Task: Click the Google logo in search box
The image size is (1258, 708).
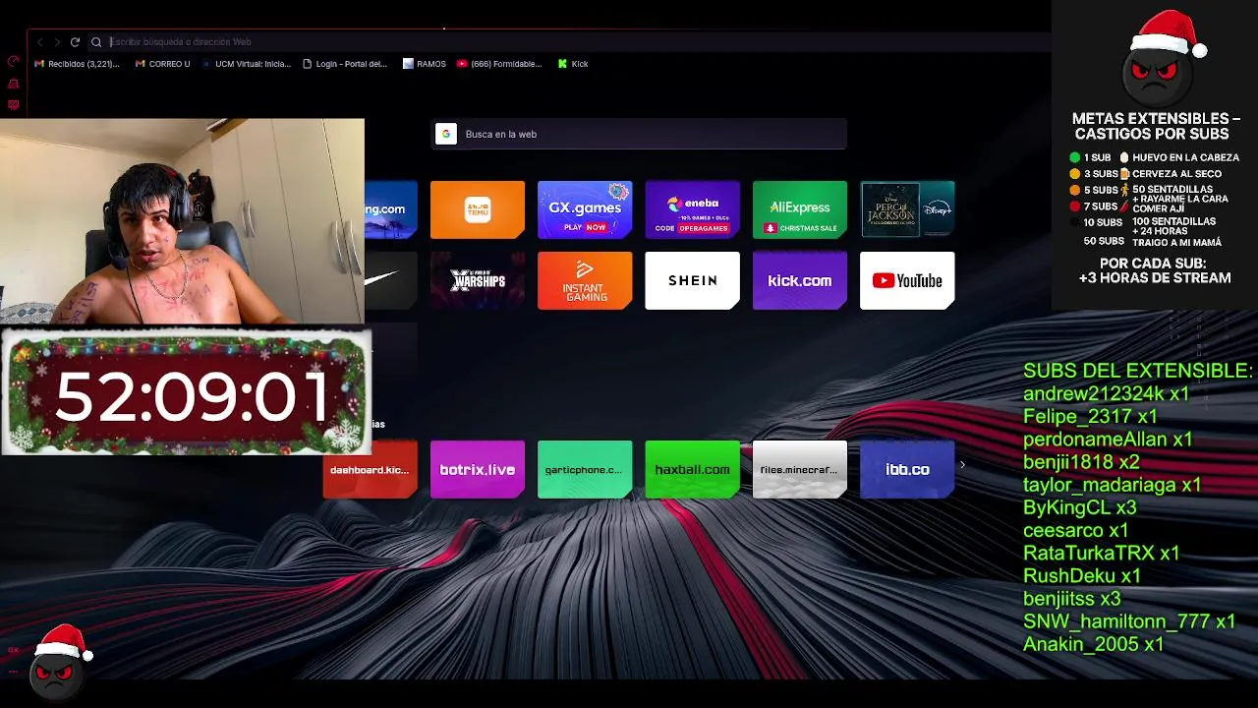Action: click(446, 135)
